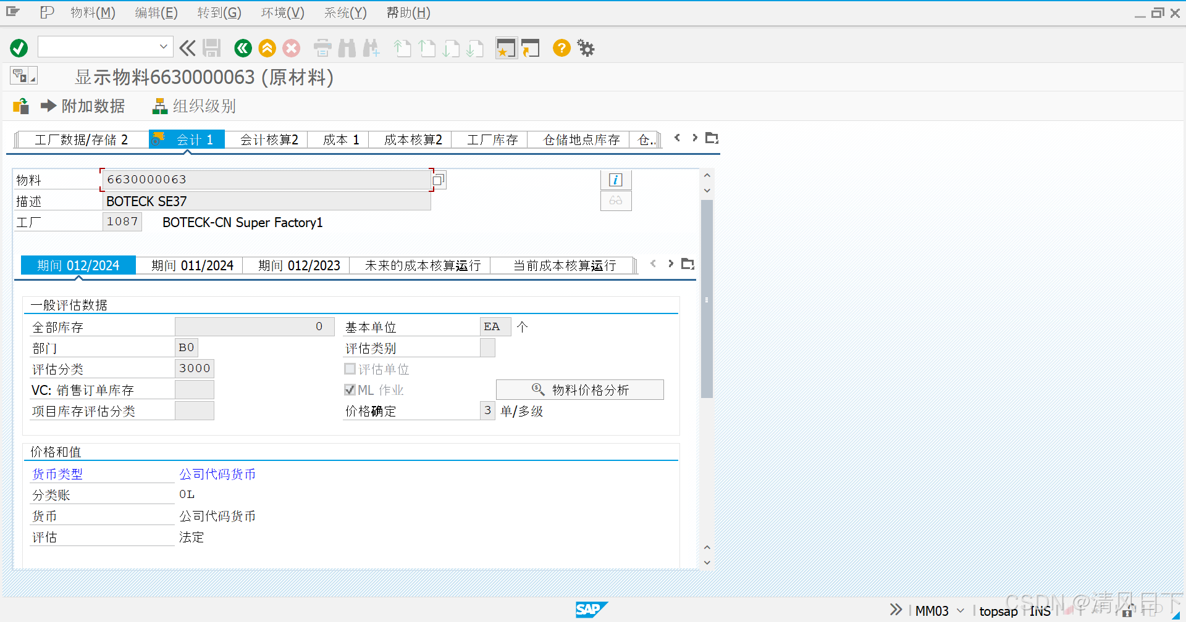This screenshot has height=622, width=1186.
Task: Open the command field dropdown
Action: point(162,46)
